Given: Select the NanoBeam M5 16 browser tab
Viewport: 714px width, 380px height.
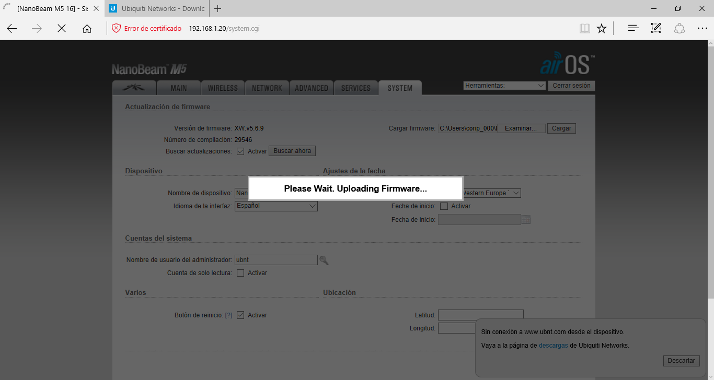Looking at the screenshot, I should pyautogui.click(x=52, y=8).
